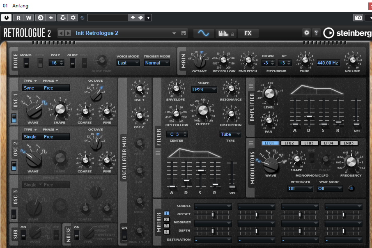The image size is (372, 248).
Task: Click the host preset up arrow
Action: click(x=133, y=18)
